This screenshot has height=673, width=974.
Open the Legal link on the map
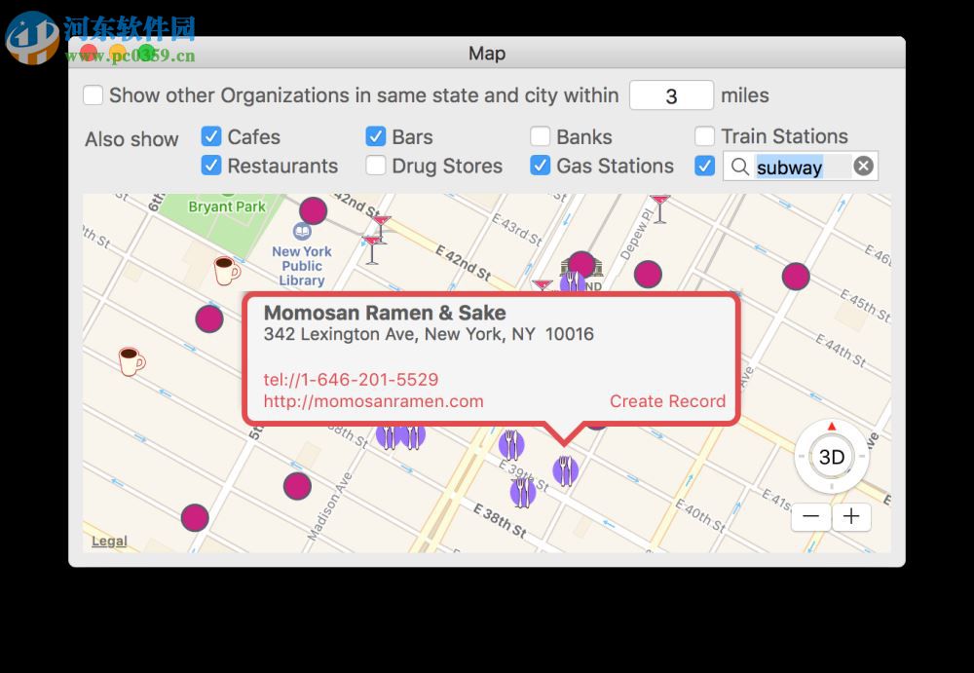(108, 541)
